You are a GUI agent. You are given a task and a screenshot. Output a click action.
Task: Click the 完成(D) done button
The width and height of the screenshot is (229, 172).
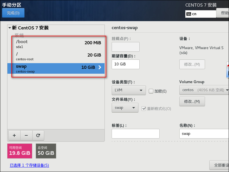[x=13, y=13]
